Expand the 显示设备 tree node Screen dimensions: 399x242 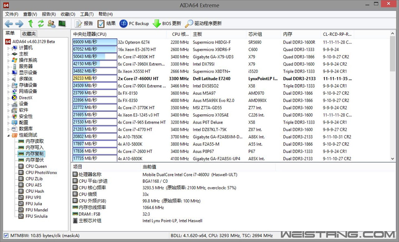(x=9, y=73)
